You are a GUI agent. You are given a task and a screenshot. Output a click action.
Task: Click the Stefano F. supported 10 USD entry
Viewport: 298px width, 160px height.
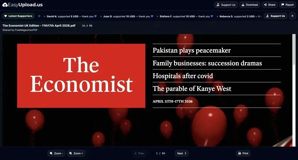click(x=185, y=16)
